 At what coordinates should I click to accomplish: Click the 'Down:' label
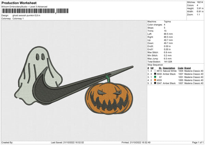[x=151, y=43]
